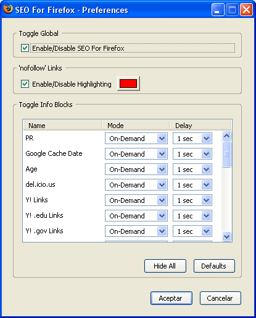Click the Firefox icon in title bar
Screen dimensions: 256x318
pos(8,9)
